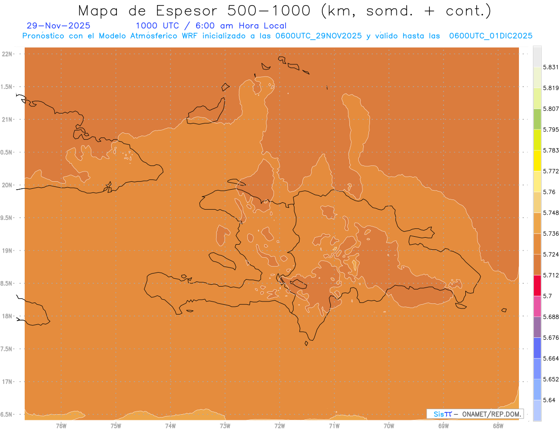
Task: Click the legend value '5.712'
Action: coord(551,275)
